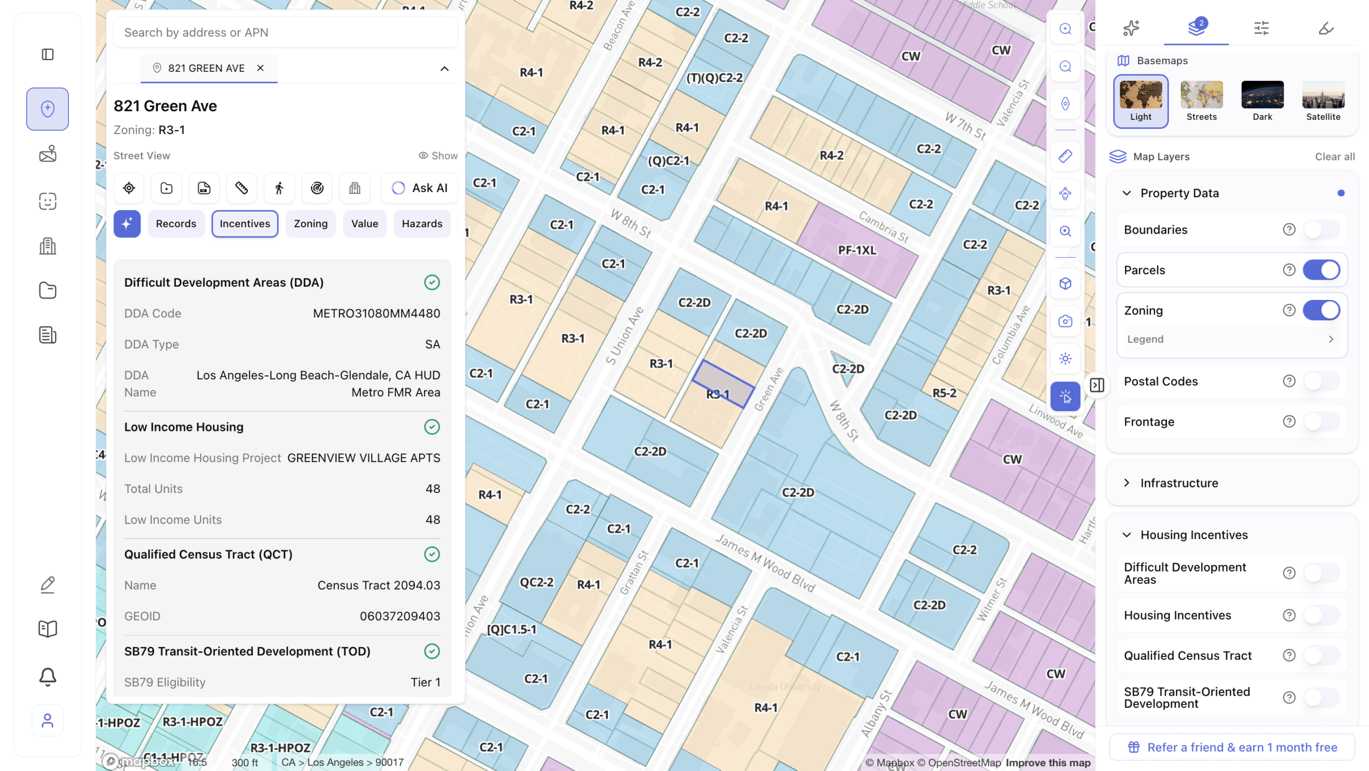The height and width of the screenshot is (771, 1369).
Task: Open the sliders filter tab in right panel
Action: 1261,28
